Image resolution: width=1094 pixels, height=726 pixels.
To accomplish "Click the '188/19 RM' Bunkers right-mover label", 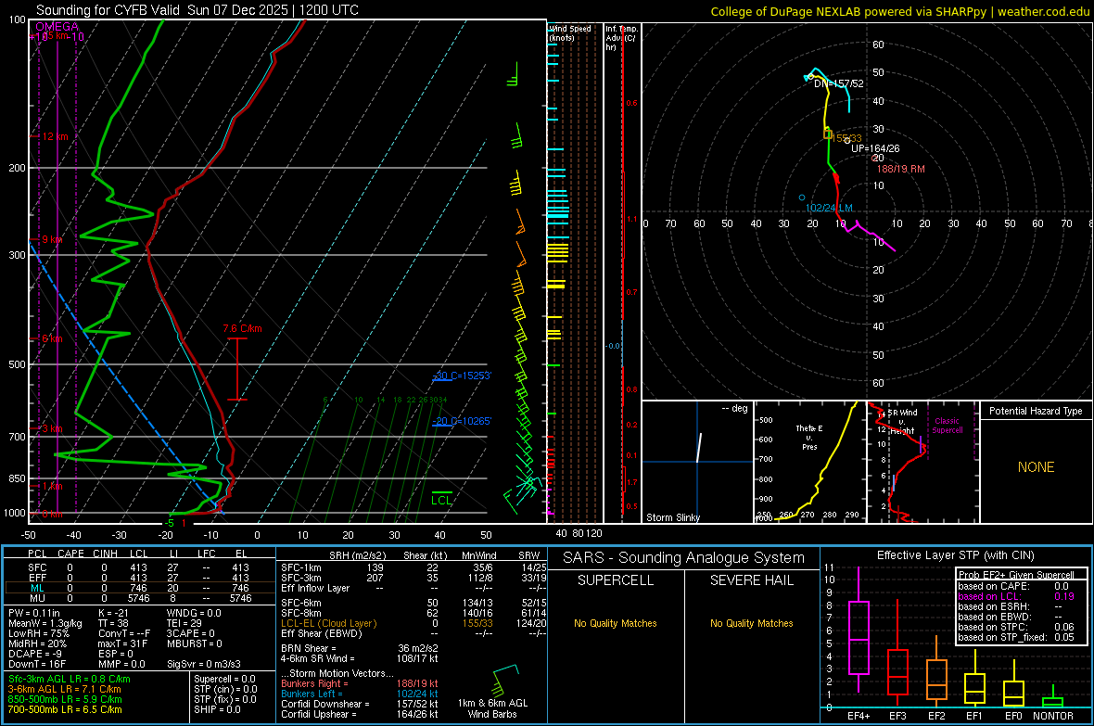I will click(x=900, y=169).
